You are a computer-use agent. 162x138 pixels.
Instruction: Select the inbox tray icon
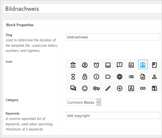click(108, 65)
